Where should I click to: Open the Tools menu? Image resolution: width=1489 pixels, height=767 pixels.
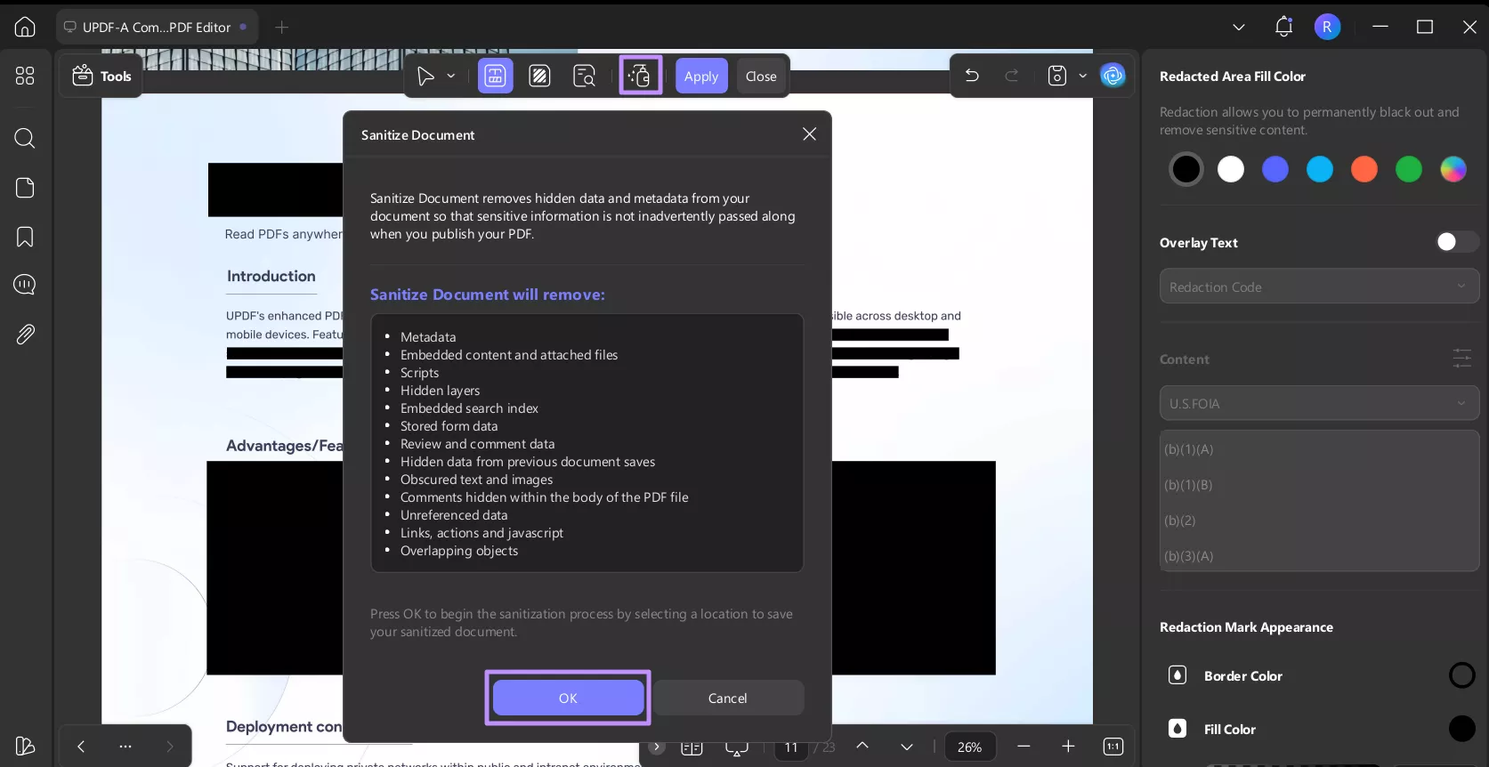click(x=101, y=76)
